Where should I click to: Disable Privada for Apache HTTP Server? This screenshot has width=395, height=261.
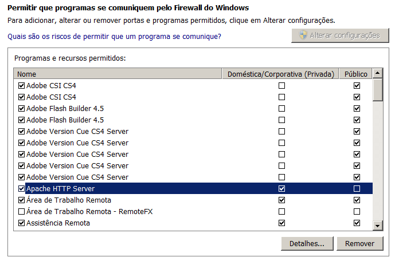[x=281, y=189]
